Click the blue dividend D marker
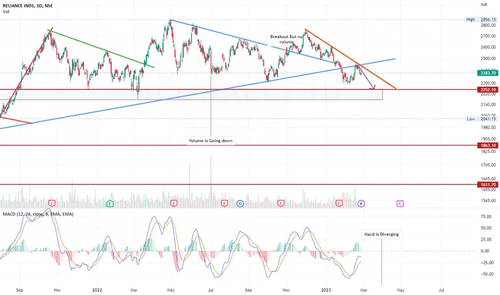The width and height of the screenshot is (500, 295). 240,203
